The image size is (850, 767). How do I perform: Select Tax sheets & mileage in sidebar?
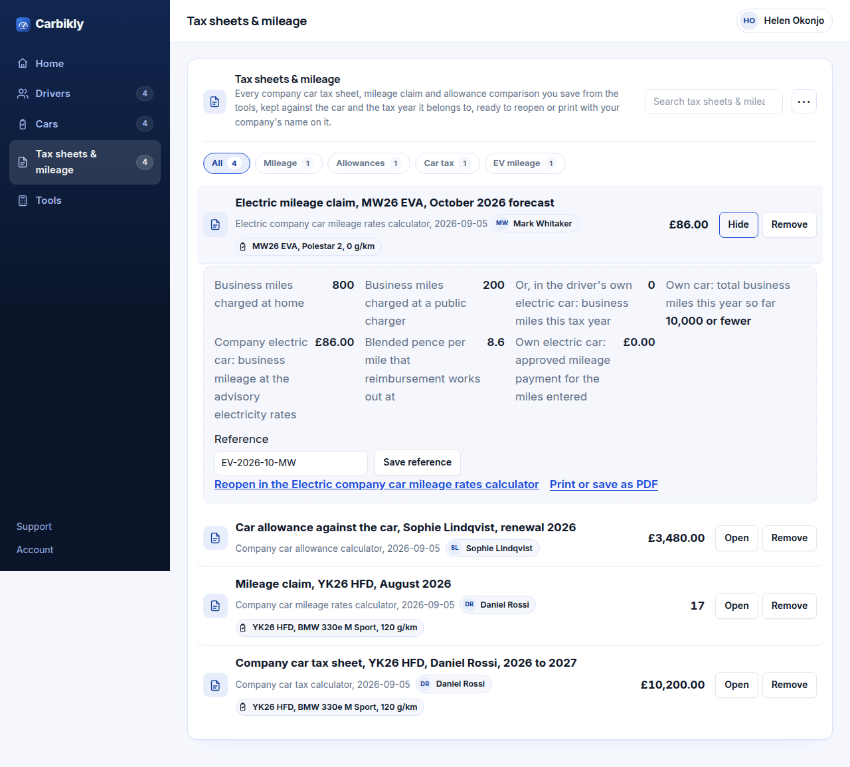(85, 162)
